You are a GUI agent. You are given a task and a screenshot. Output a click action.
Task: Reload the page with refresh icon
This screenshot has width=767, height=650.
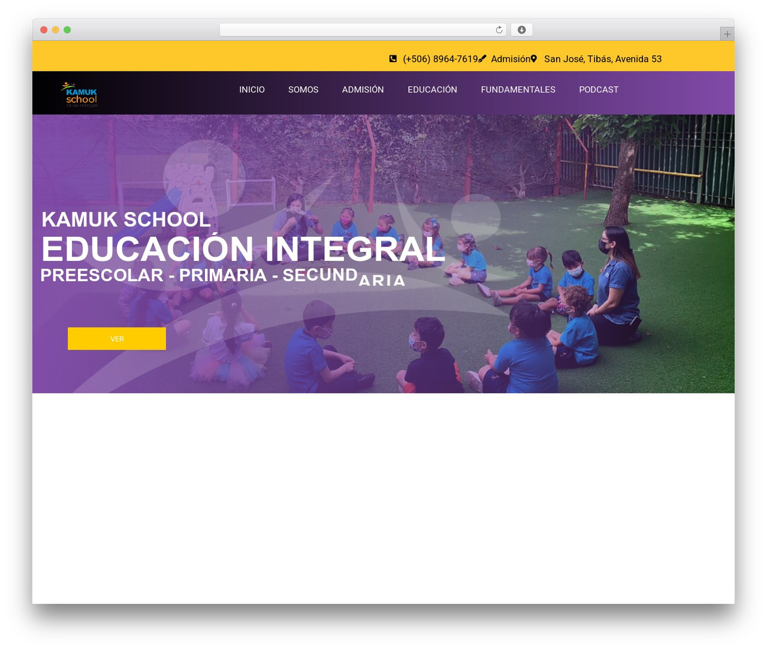tap(499, 30)
